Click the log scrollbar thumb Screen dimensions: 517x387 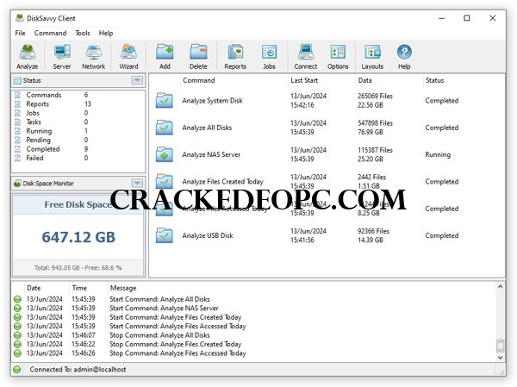point(500,346)
